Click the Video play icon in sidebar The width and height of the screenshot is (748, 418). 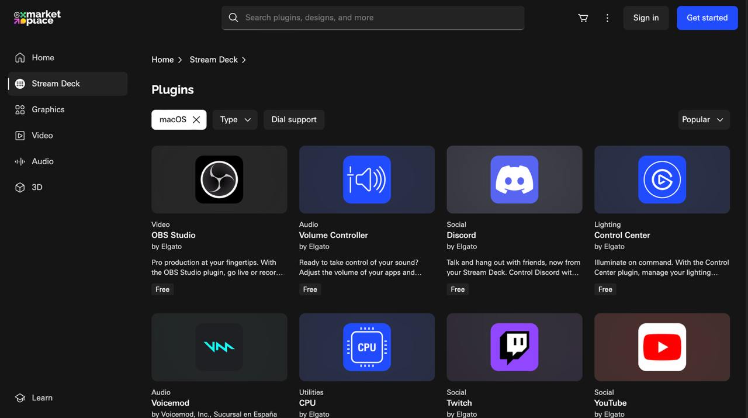pyautogui.click(x=20, y=136)
